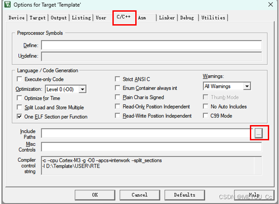279x204 pixels.
Task: Go to the Asm tab
Action: pos(142,17)
